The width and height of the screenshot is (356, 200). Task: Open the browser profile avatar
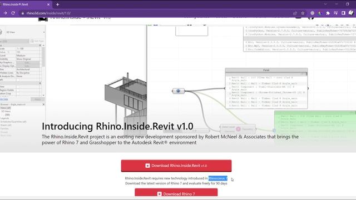pyautogui.click(x=351, y=13)
